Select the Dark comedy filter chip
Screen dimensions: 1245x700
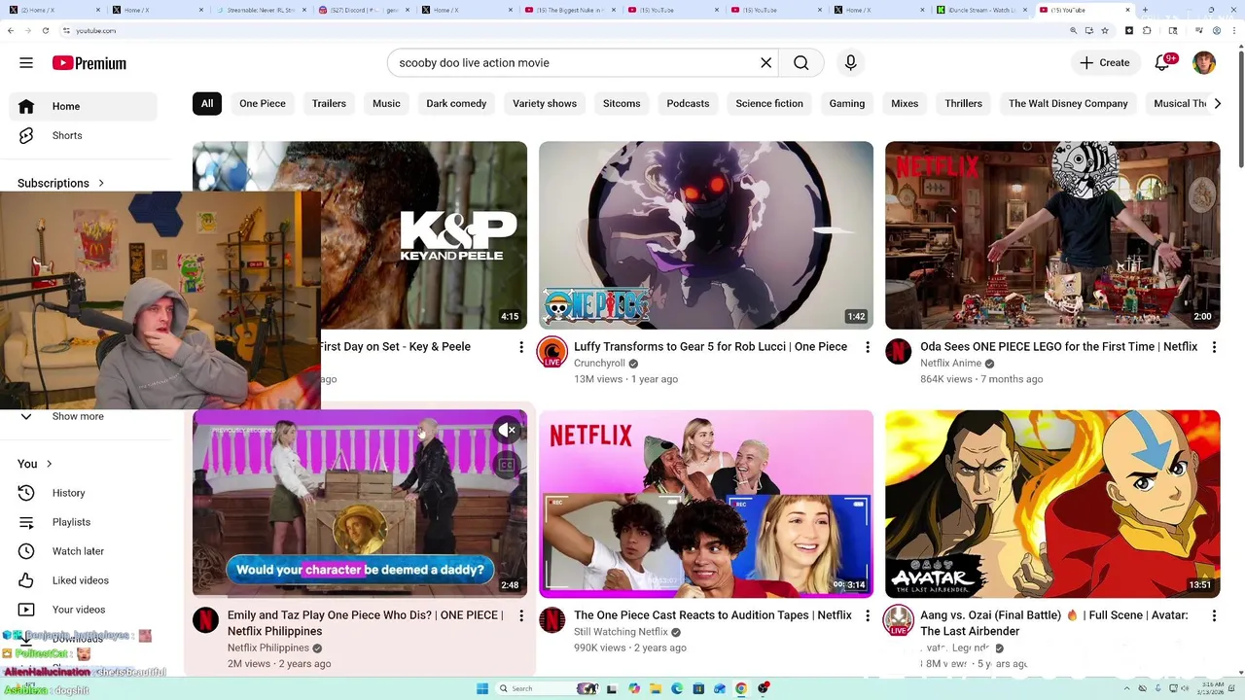456,104
